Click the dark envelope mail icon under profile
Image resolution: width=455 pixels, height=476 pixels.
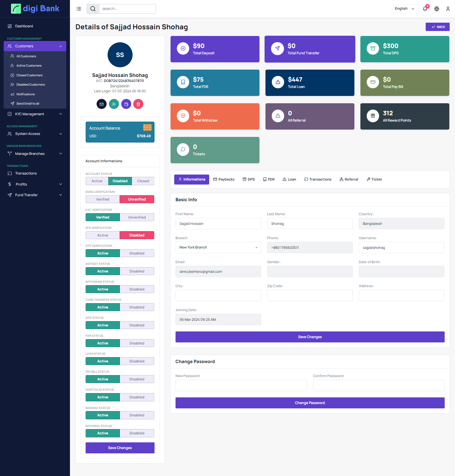click(102, 104)
